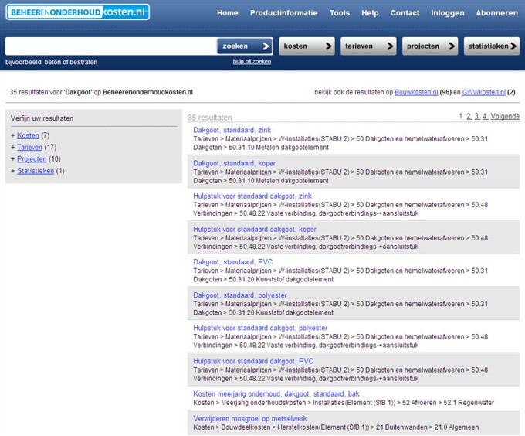Open the Home menu item
Viewport: 525px width, 436px height.
pos(227,13)
